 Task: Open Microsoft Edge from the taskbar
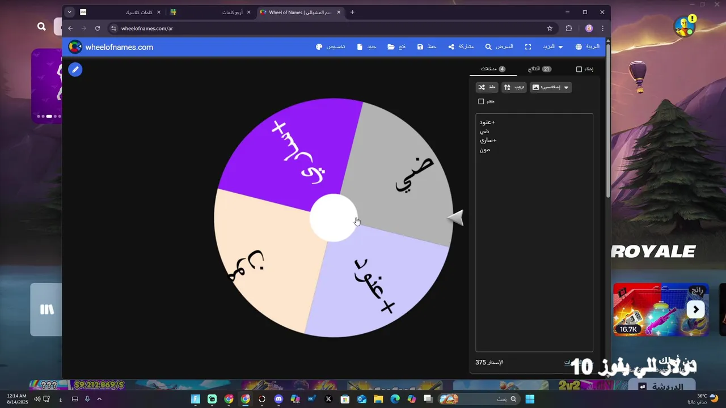click(x=395, y=399)
